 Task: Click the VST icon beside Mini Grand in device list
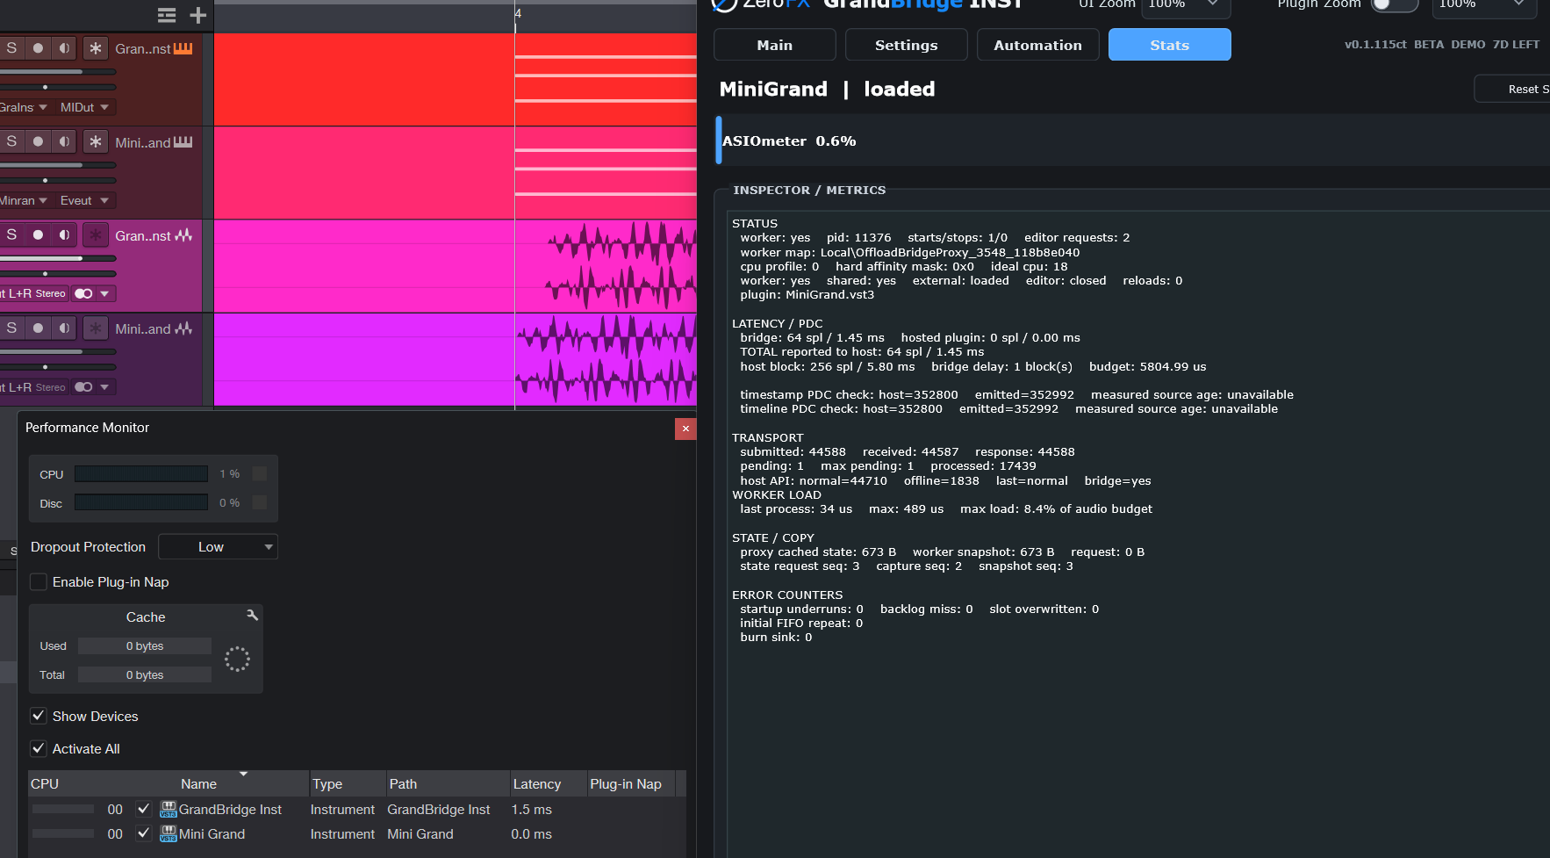169,833
